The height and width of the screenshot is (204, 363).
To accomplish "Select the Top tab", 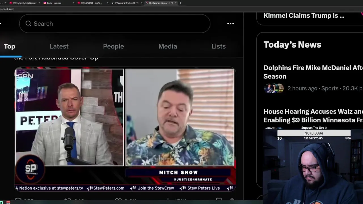I will 9,46.
